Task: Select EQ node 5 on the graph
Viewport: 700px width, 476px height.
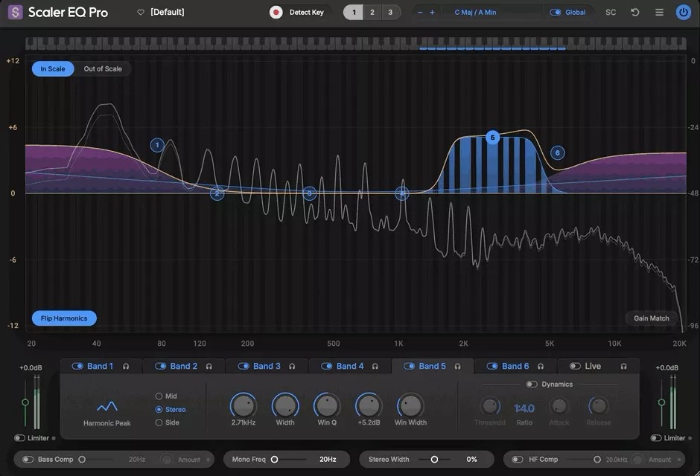Action: (x=492, y=138)
